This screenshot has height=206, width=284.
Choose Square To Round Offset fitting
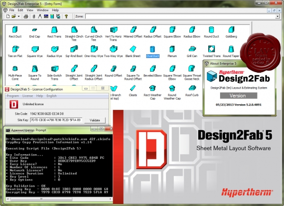pyautogui.click(x=133, y=68)
